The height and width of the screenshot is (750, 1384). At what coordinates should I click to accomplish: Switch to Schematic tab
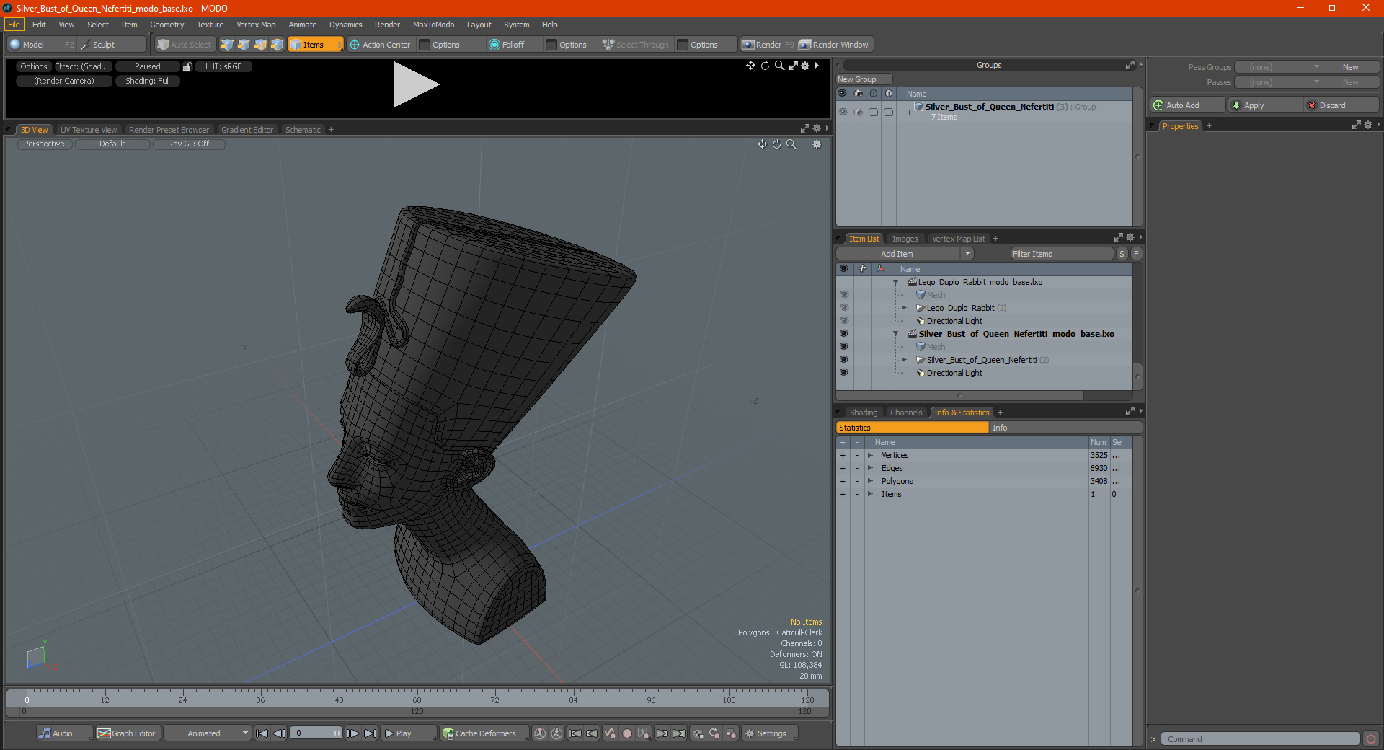(303, 130)
